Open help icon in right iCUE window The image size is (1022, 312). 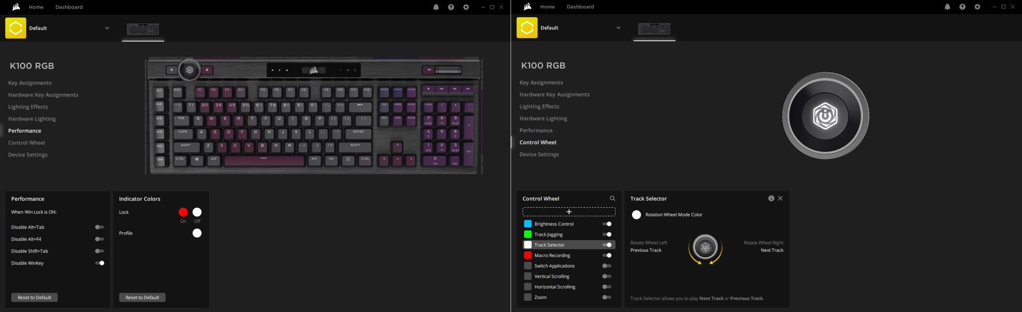click(962, 7)
